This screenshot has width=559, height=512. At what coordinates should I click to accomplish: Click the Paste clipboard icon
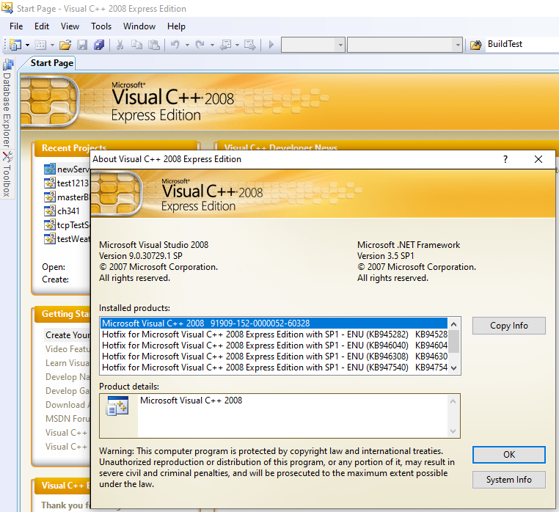pos(153,45)
